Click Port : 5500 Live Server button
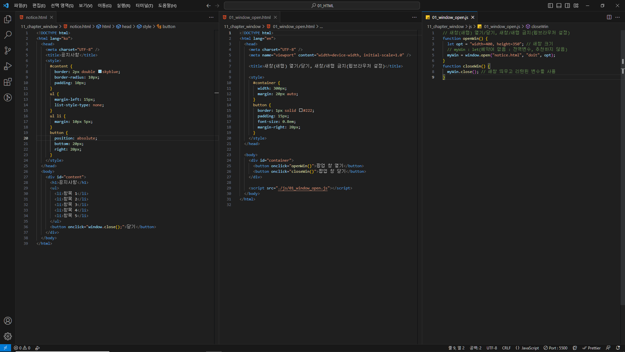The image size is (625, 352). [x=555, y=348]
